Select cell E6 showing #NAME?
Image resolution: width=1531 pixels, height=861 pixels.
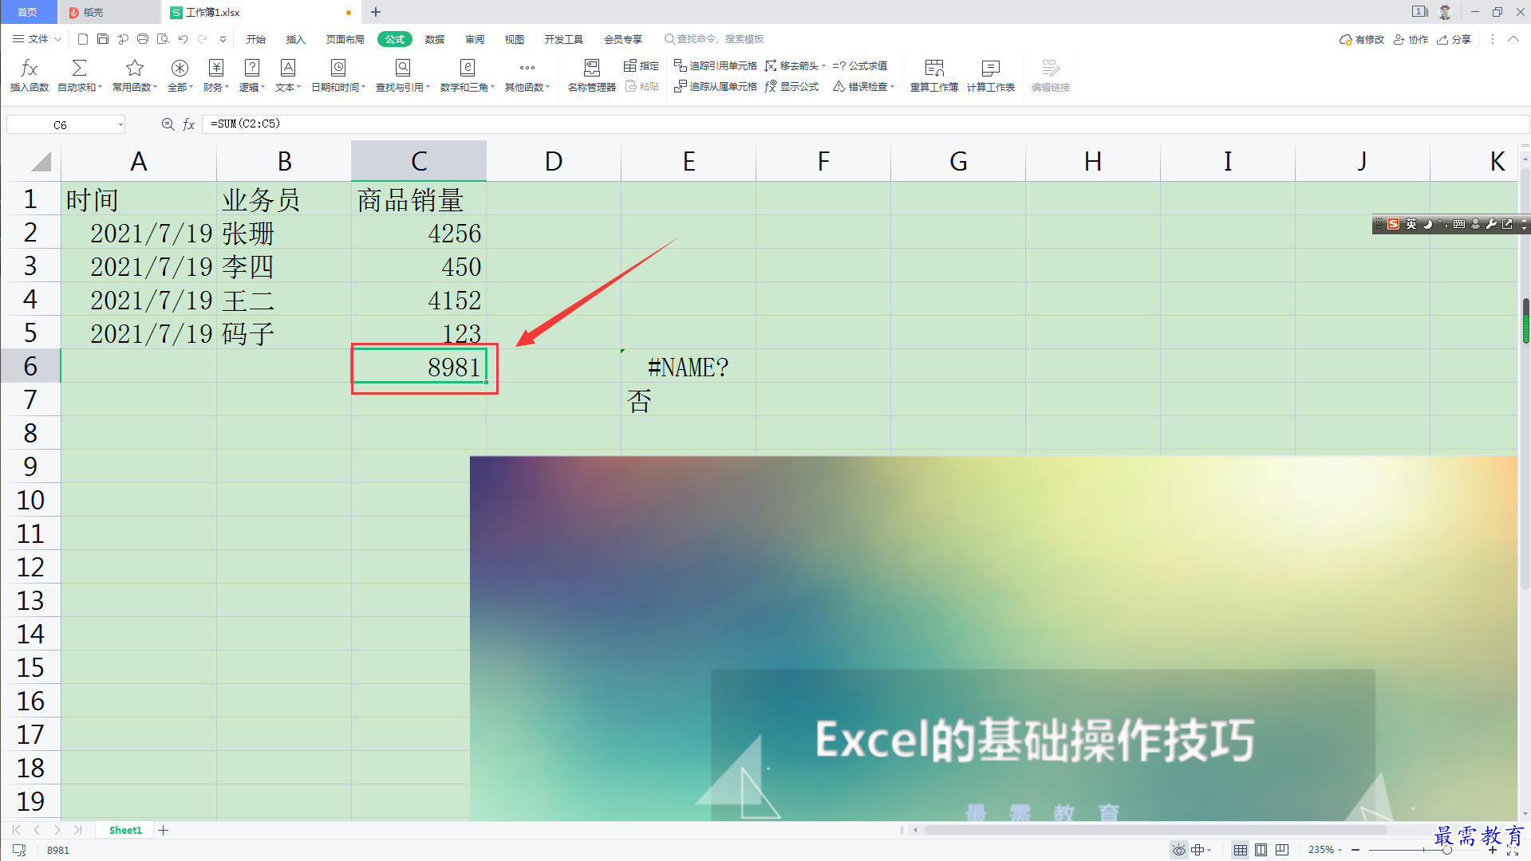[x=689, y=366]
